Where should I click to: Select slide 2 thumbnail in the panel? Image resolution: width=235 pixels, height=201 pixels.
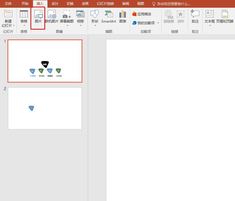[45, 108]
